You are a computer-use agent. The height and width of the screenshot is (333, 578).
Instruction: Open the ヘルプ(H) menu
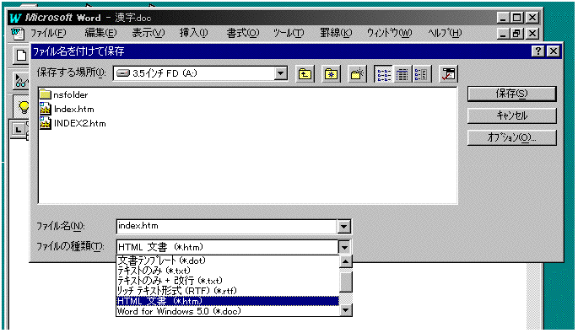click(x=445, y=33)
